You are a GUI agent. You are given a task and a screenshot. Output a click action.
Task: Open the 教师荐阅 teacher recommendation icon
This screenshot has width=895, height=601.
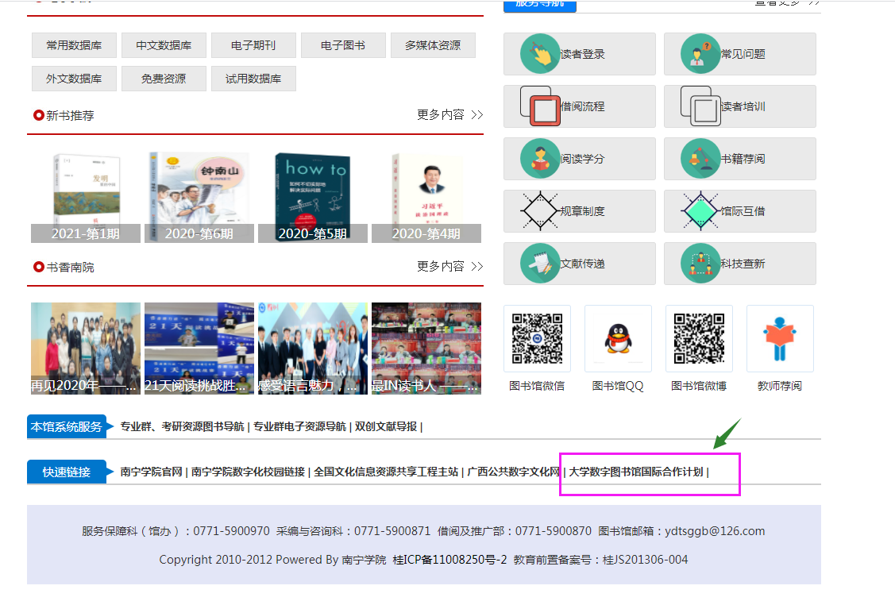tap(780, 338)
